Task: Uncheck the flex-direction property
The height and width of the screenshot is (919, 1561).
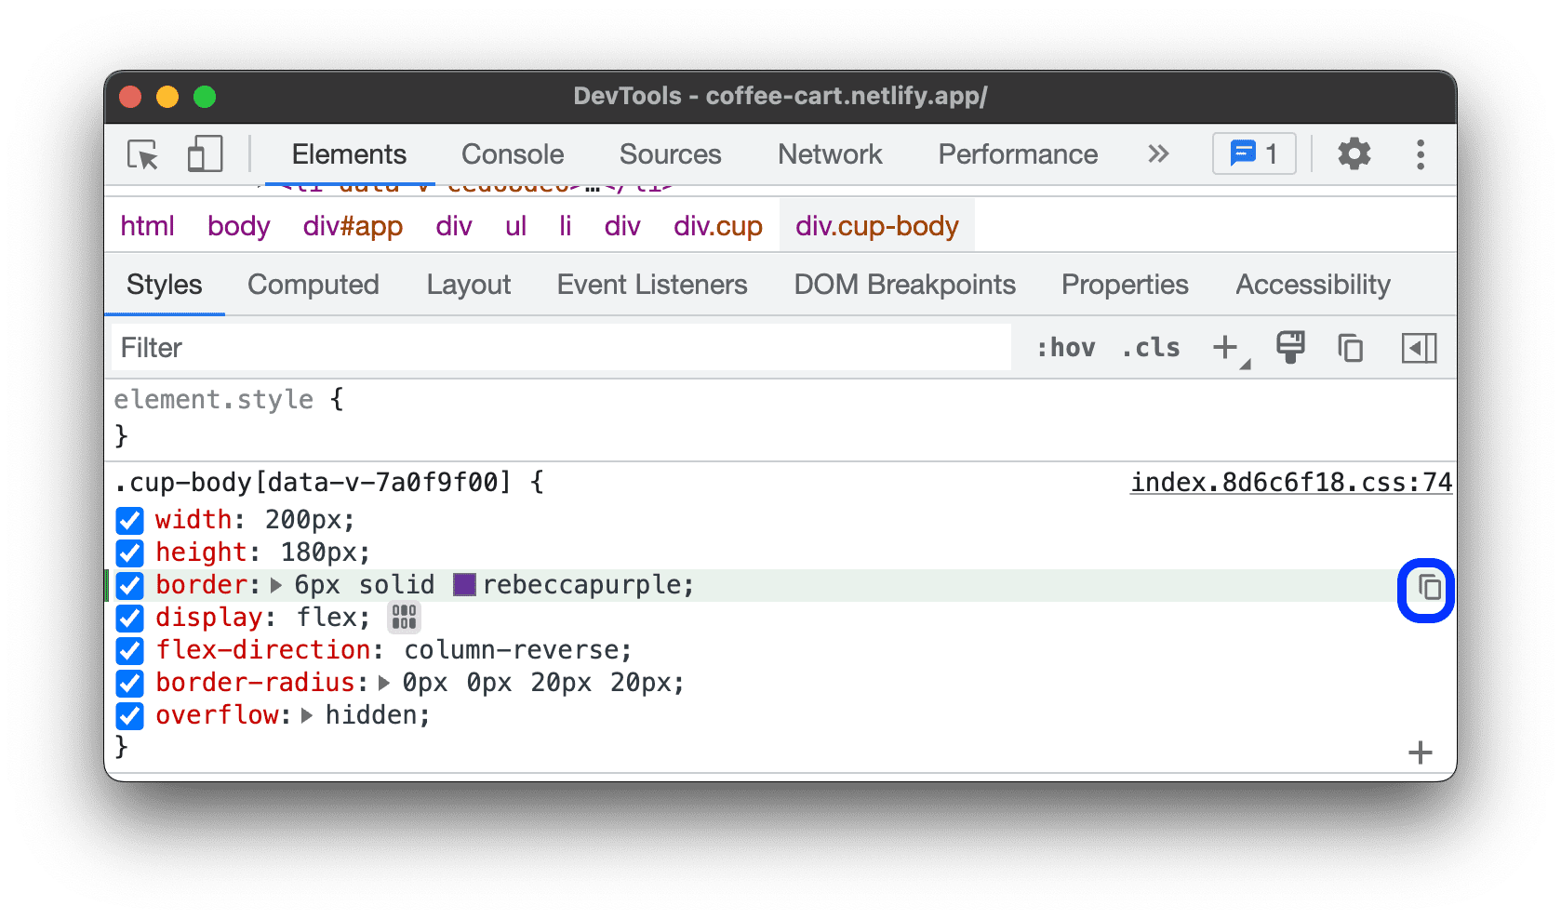Action: 129,651
